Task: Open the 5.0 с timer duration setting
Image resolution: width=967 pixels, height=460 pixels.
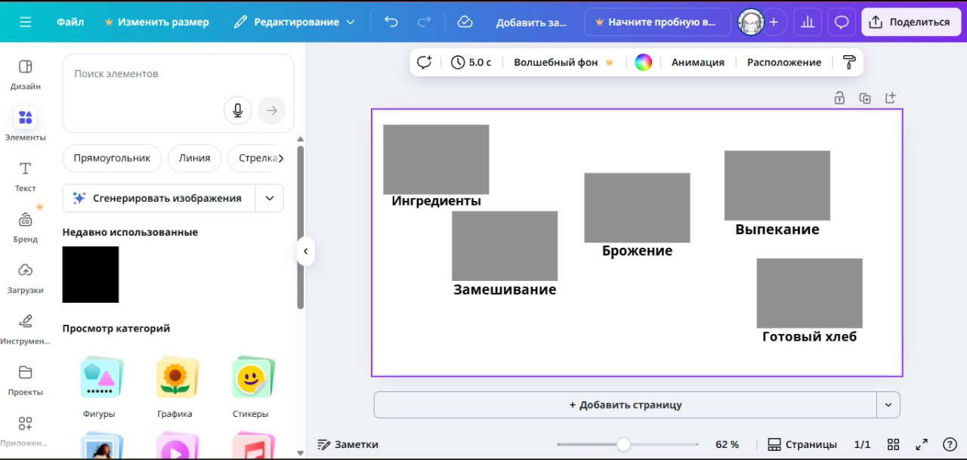Action: (471, 62)
